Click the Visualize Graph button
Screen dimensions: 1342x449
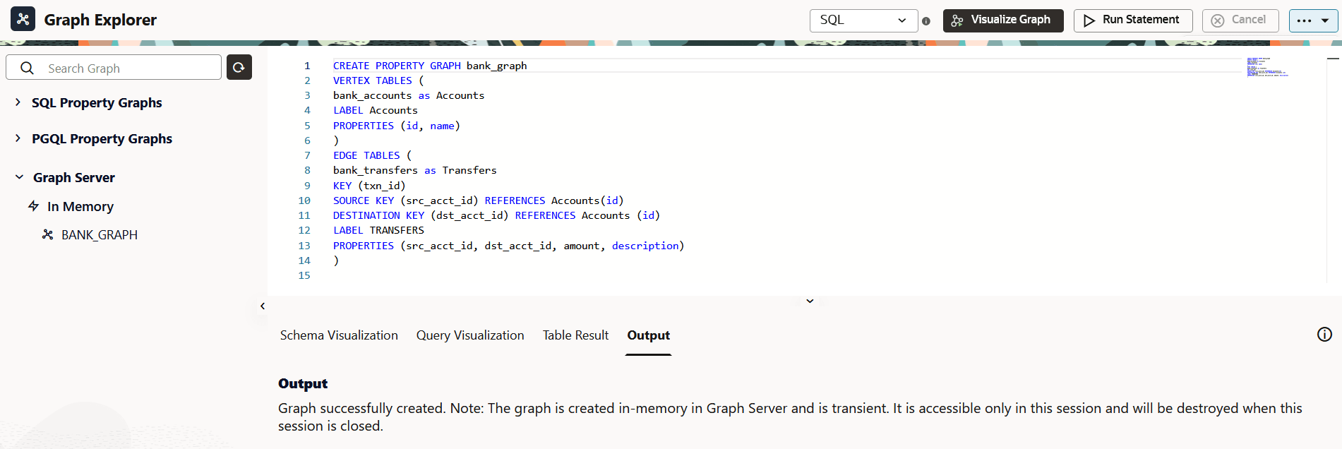pos(1002,20)
